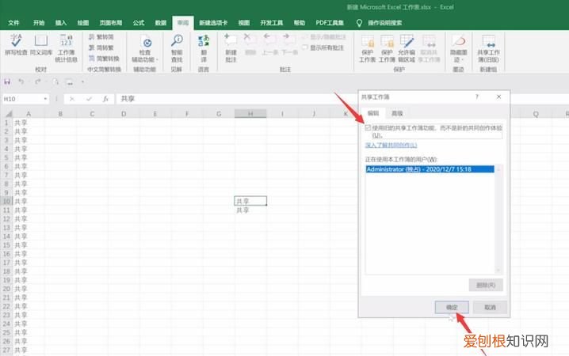The width and height of the screenshot is (569, 356).
Task: Convert text with 繁转简
Action: 101,37
